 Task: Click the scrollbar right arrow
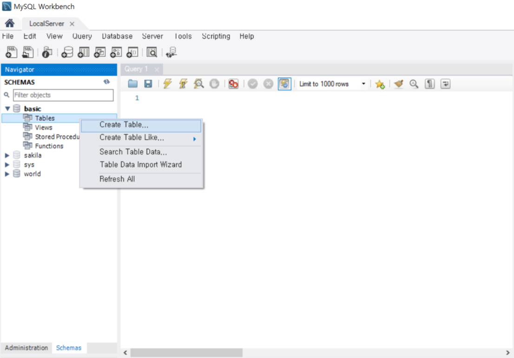click(508, 353)
